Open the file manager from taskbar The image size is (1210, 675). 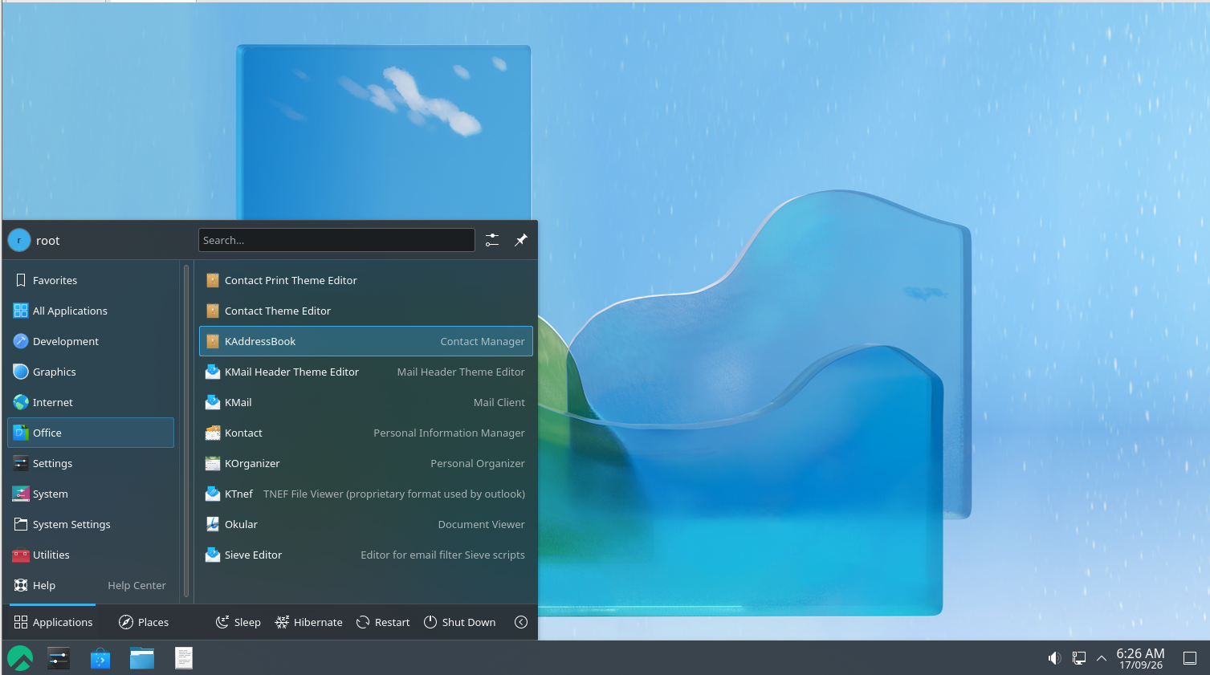(x=142, y=658)
